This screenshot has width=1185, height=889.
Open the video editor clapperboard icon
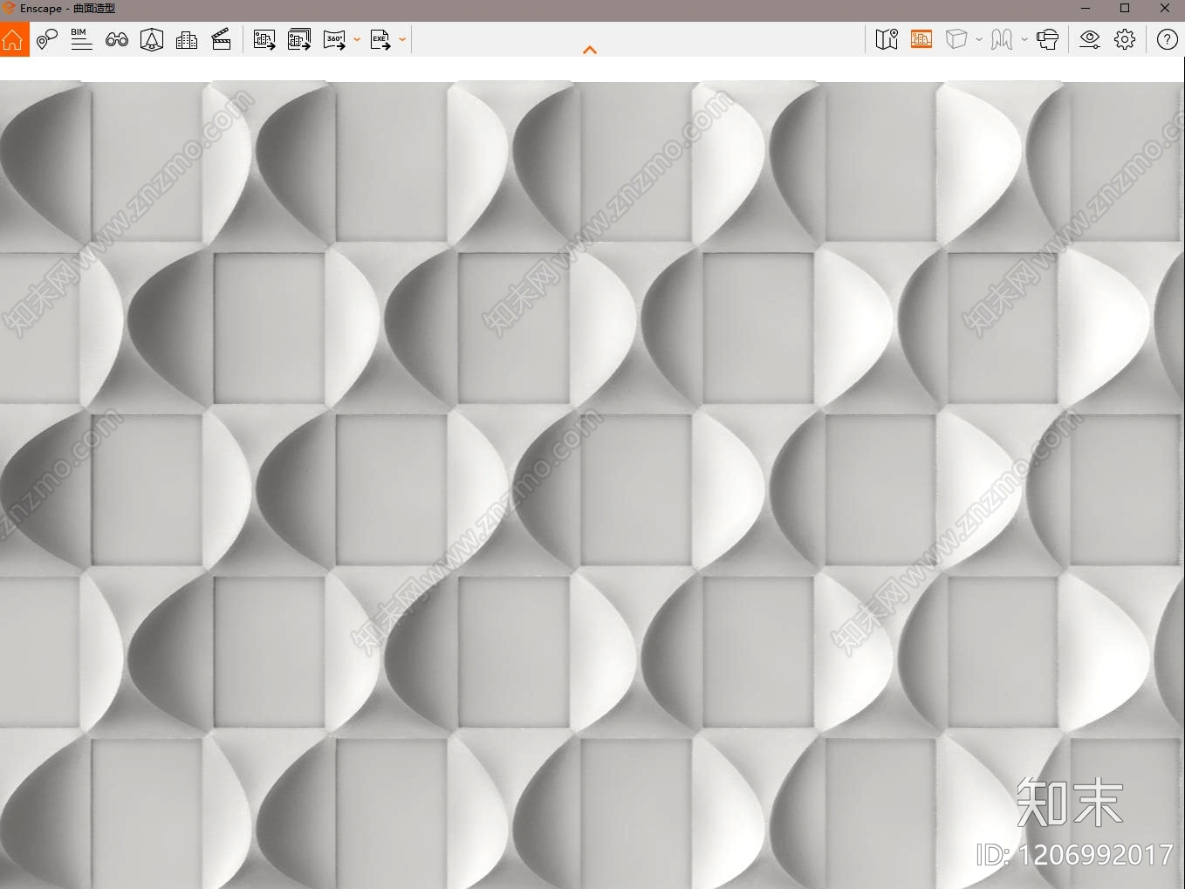click(x=222, y=39)
